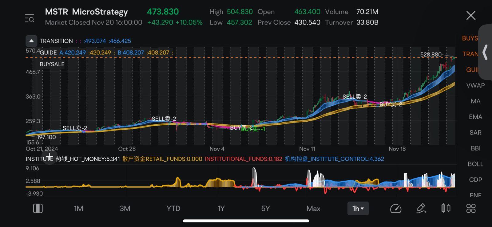Click the current price 473.830
The height and width of the screenshot is (227, 492).
click(x=163, y=12)
